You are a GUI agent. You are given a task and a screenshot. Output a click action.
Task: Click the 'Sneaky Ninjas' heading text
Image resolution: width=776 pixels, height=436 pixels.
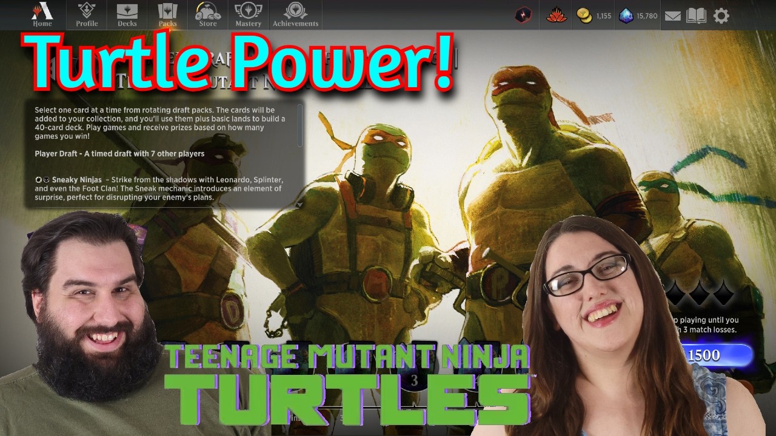(x=76, y=180)
